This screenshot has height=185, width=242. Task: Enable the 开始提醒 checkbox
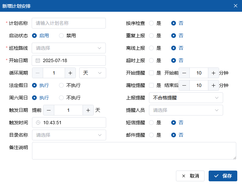coord(151,73)
